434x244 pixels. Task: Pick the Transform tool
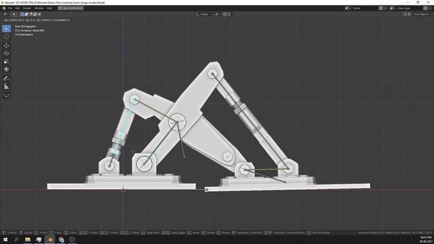point(6,69)
